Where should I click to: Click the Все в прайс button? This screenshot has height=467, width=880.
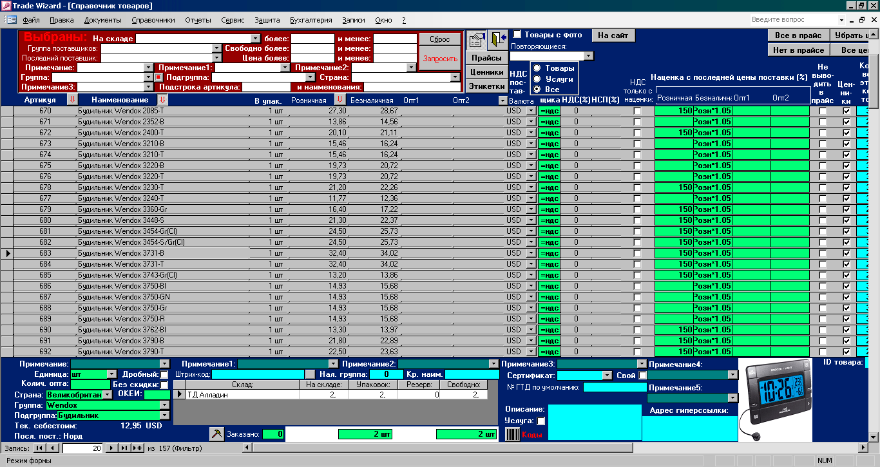pyautogui.click(x=798, y=35)
